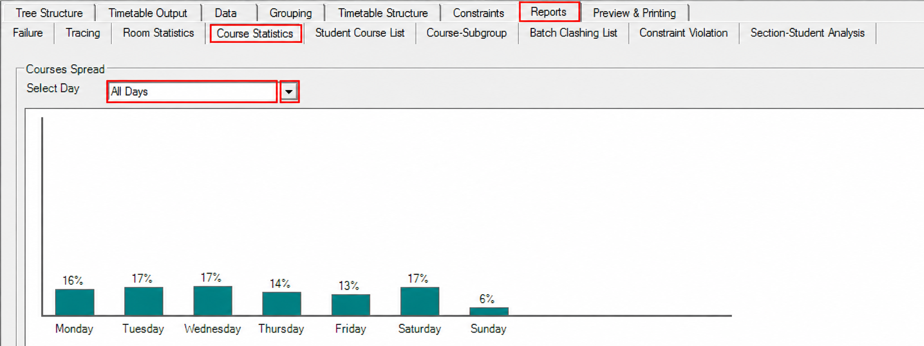Click the Select Day label
The width and height of the screenshot is (924, 346).
click(53, 88)
